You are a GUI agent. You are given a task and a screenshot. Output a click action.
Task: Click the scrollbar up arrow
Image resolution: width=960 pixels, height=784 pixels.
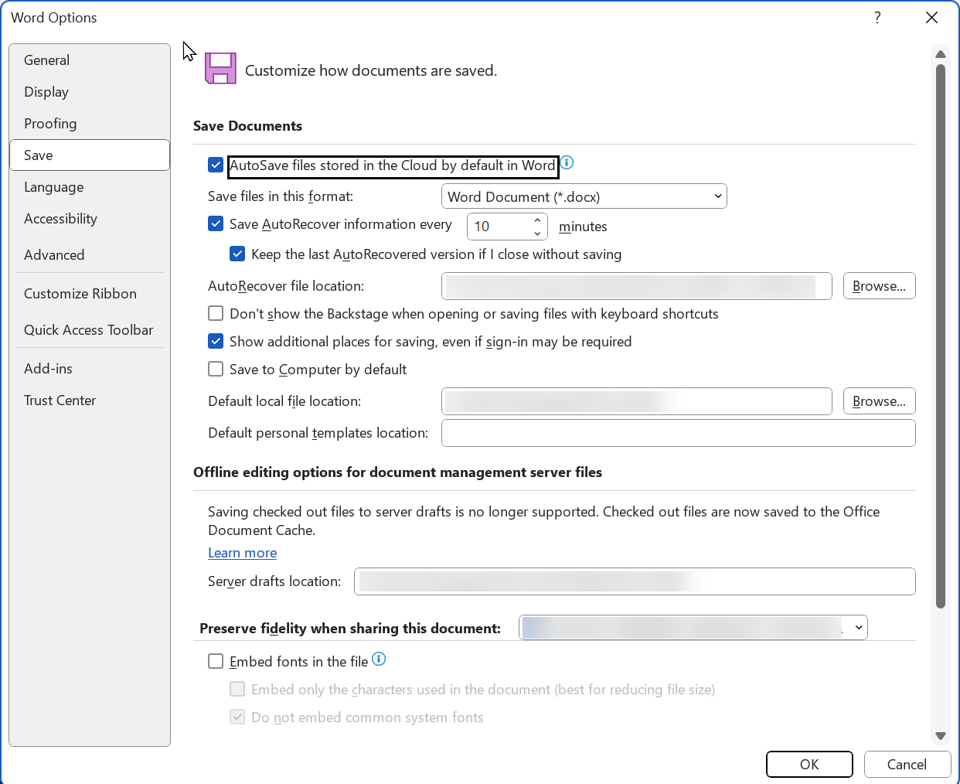point(940,54)
